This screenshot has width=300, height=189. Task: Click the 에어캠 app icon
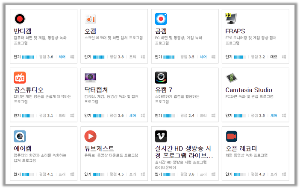coord(20,136)
